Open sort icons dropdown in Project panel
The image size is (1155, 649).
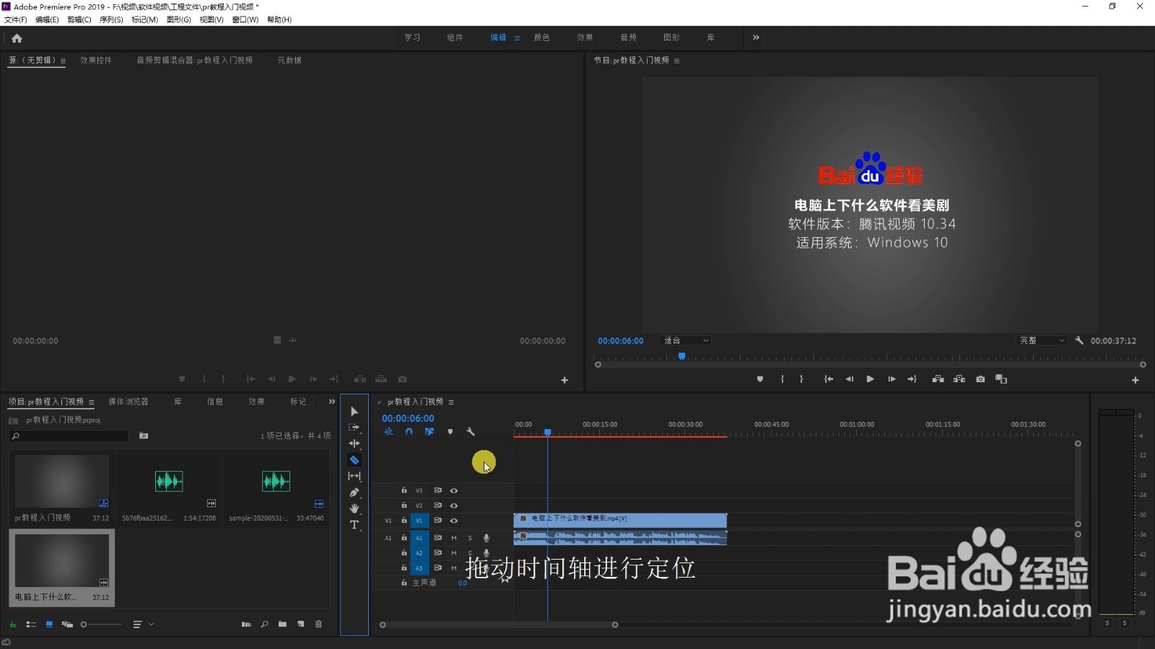tap(143, 624)
